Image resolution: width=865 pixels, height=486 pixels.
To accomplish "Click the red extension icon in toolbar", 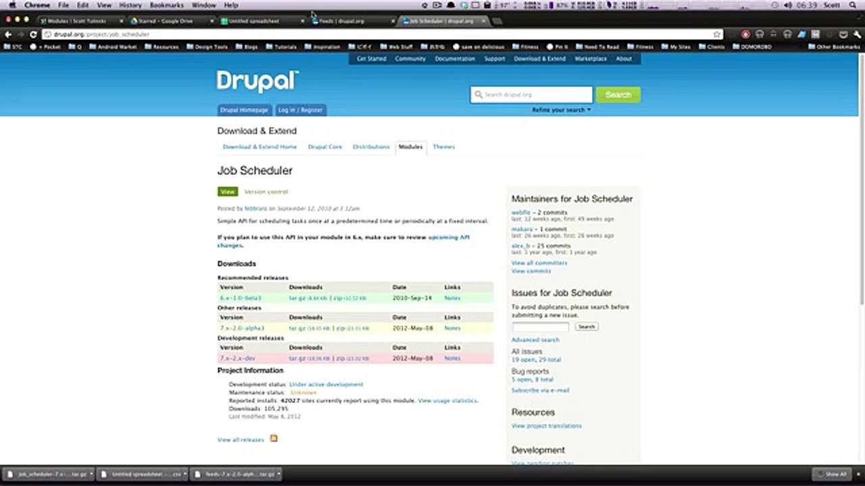I will point(745,34).
